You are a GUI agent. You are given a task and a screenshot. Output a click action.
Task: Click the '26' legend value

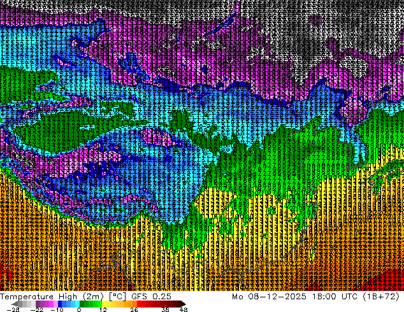pos(134,309)
